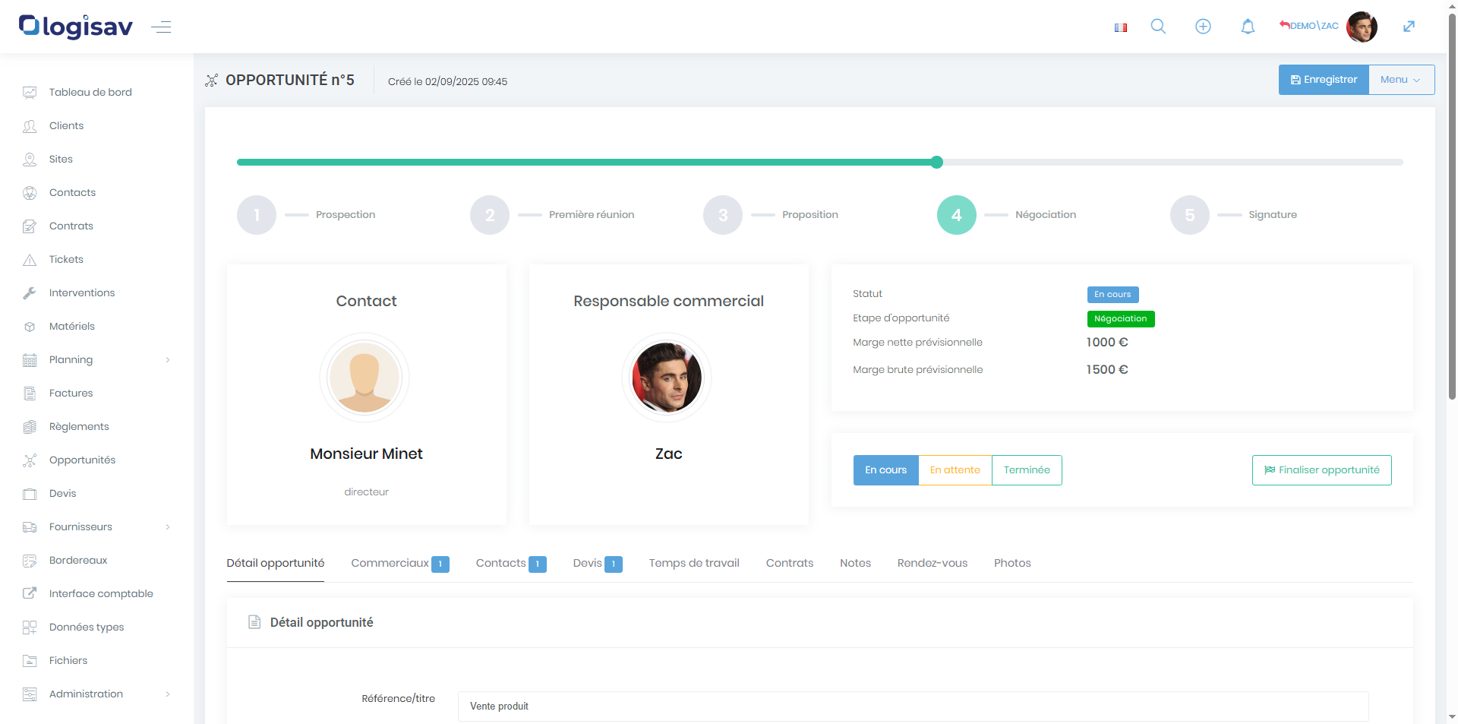
Task: Switch to the Rendez-vous tab
Action: coord(933,563)
